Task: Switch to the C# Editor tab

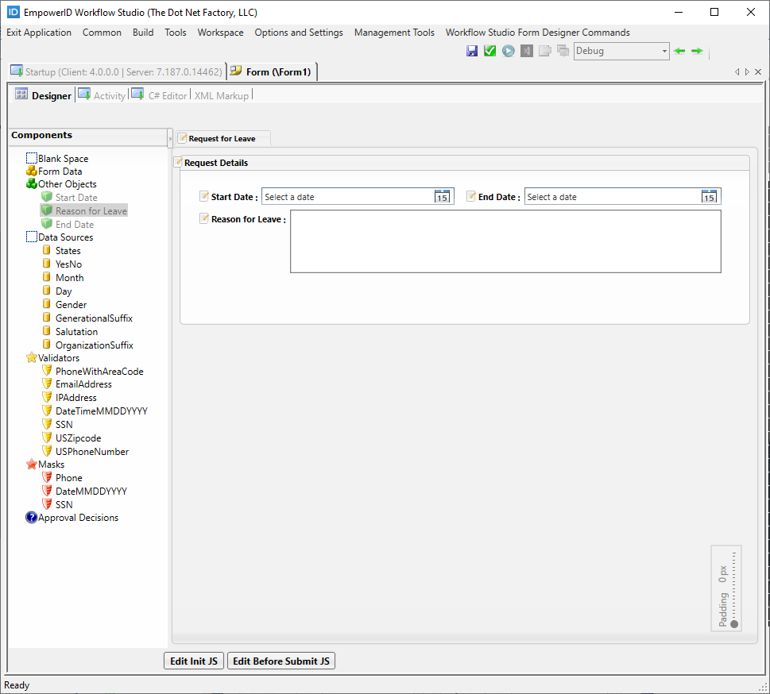Action: (167, 95)
